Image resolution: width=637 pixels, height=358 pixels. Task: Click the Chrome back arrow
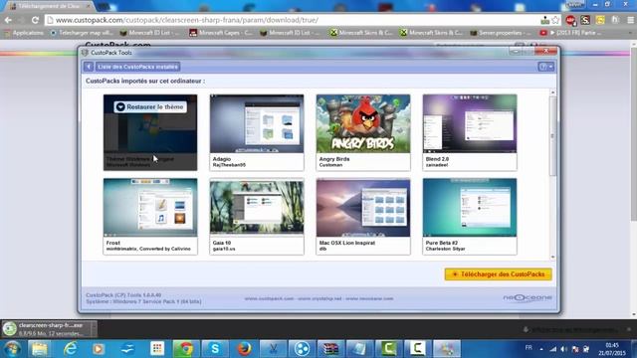tap(8, 20)
